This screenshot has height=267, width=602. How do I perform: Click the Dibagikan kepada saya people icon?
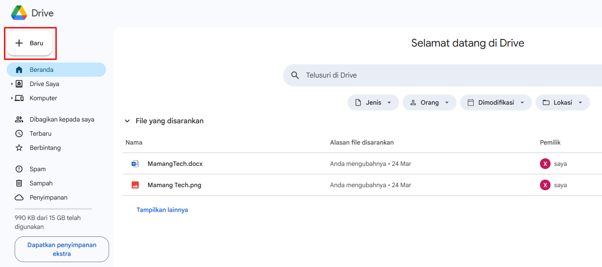pos(19,119)
